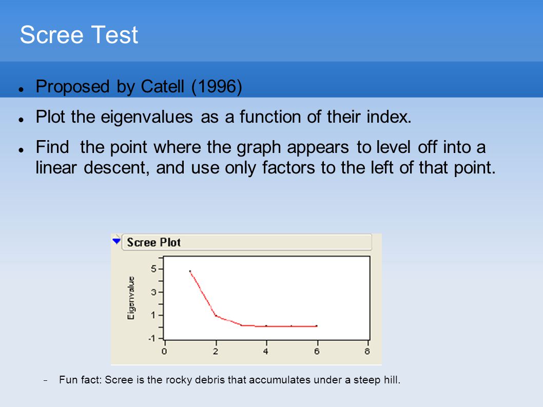The image size is (543, 407).
Task: Collapse the Scree Plot disclosure triangle
Action: tap(117, 241)
